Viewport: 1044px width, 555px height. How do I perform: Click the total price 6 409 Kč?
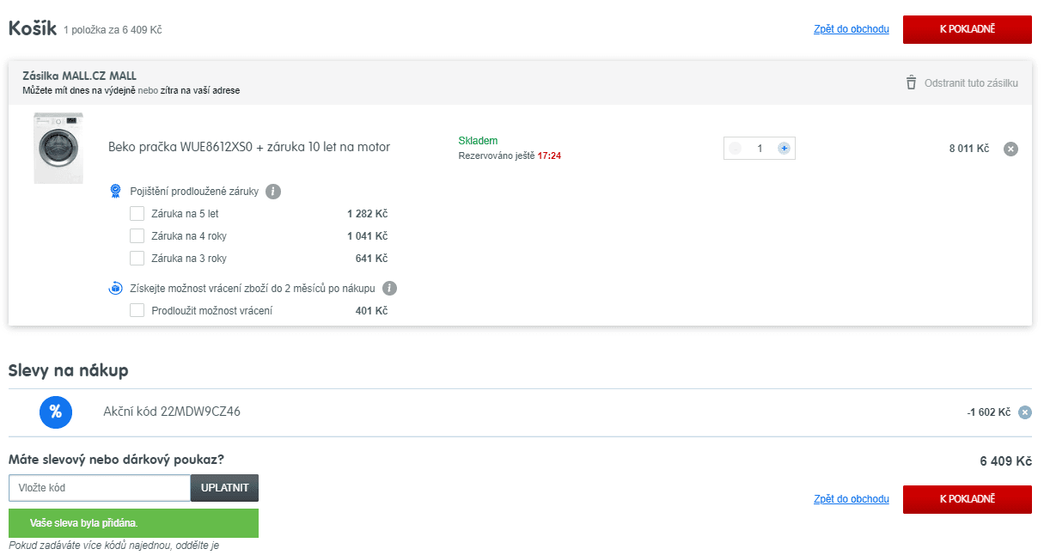point(1005,461)
